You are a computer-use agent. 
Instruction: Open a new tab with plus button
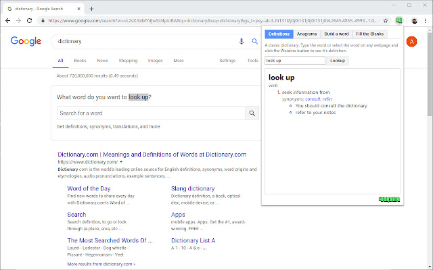pos(92,9)
